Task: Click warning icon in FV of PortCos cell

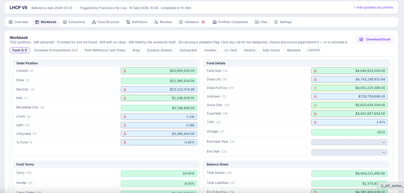Action: (315, 192)
